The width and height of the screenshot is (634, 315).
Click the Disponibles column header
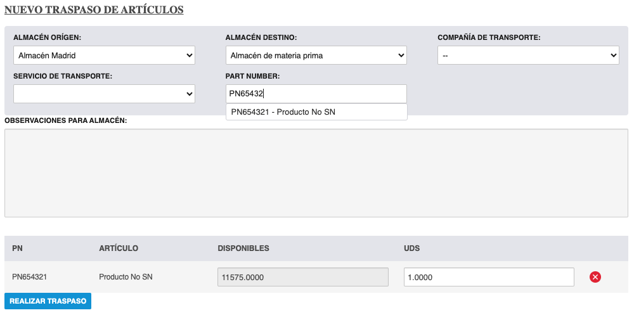coord(243,248)
